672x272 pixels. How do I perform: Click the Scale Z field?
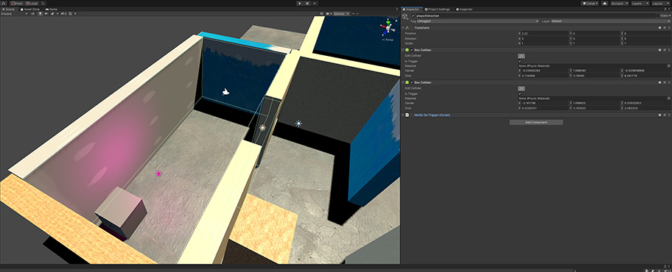pos(647,43)
